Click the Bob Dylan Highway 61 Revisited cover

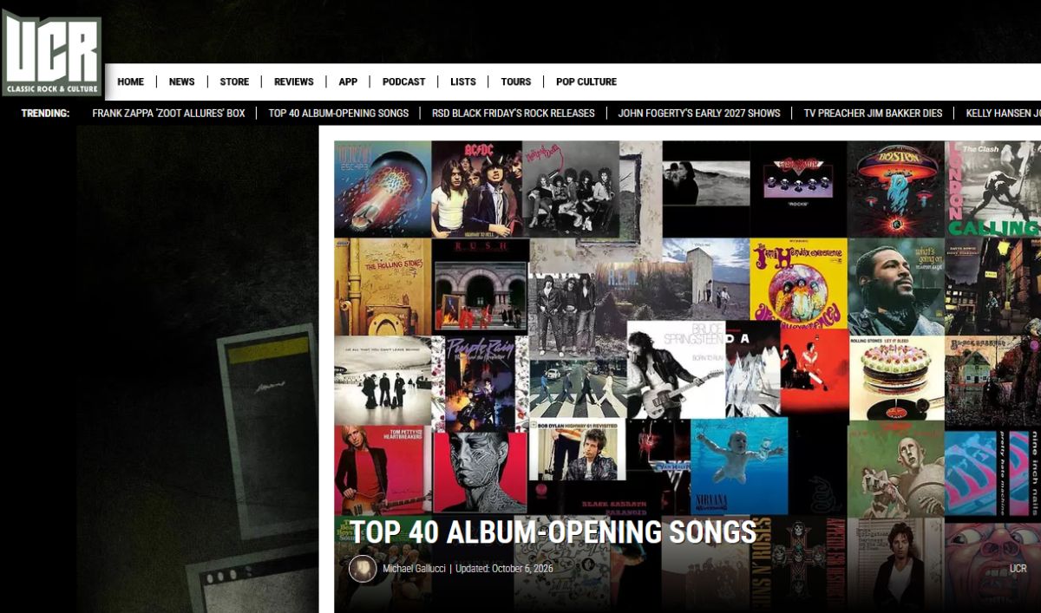tap(578, 449)
